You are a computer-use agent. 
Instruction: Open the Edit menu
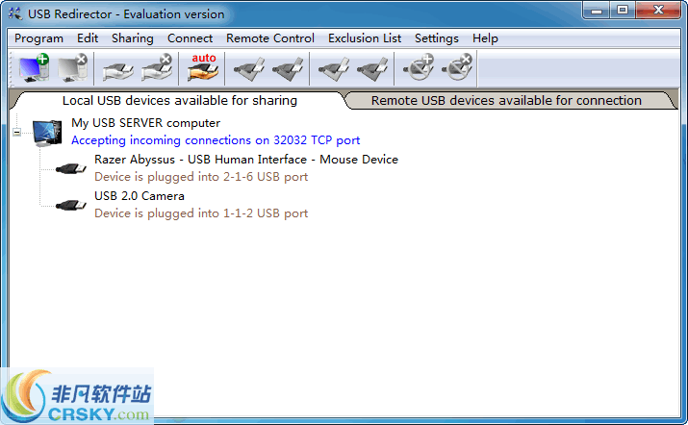click(x=88, y=38)
